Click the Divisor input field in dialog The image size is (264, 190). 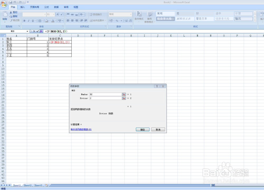[x=106, y=98]
